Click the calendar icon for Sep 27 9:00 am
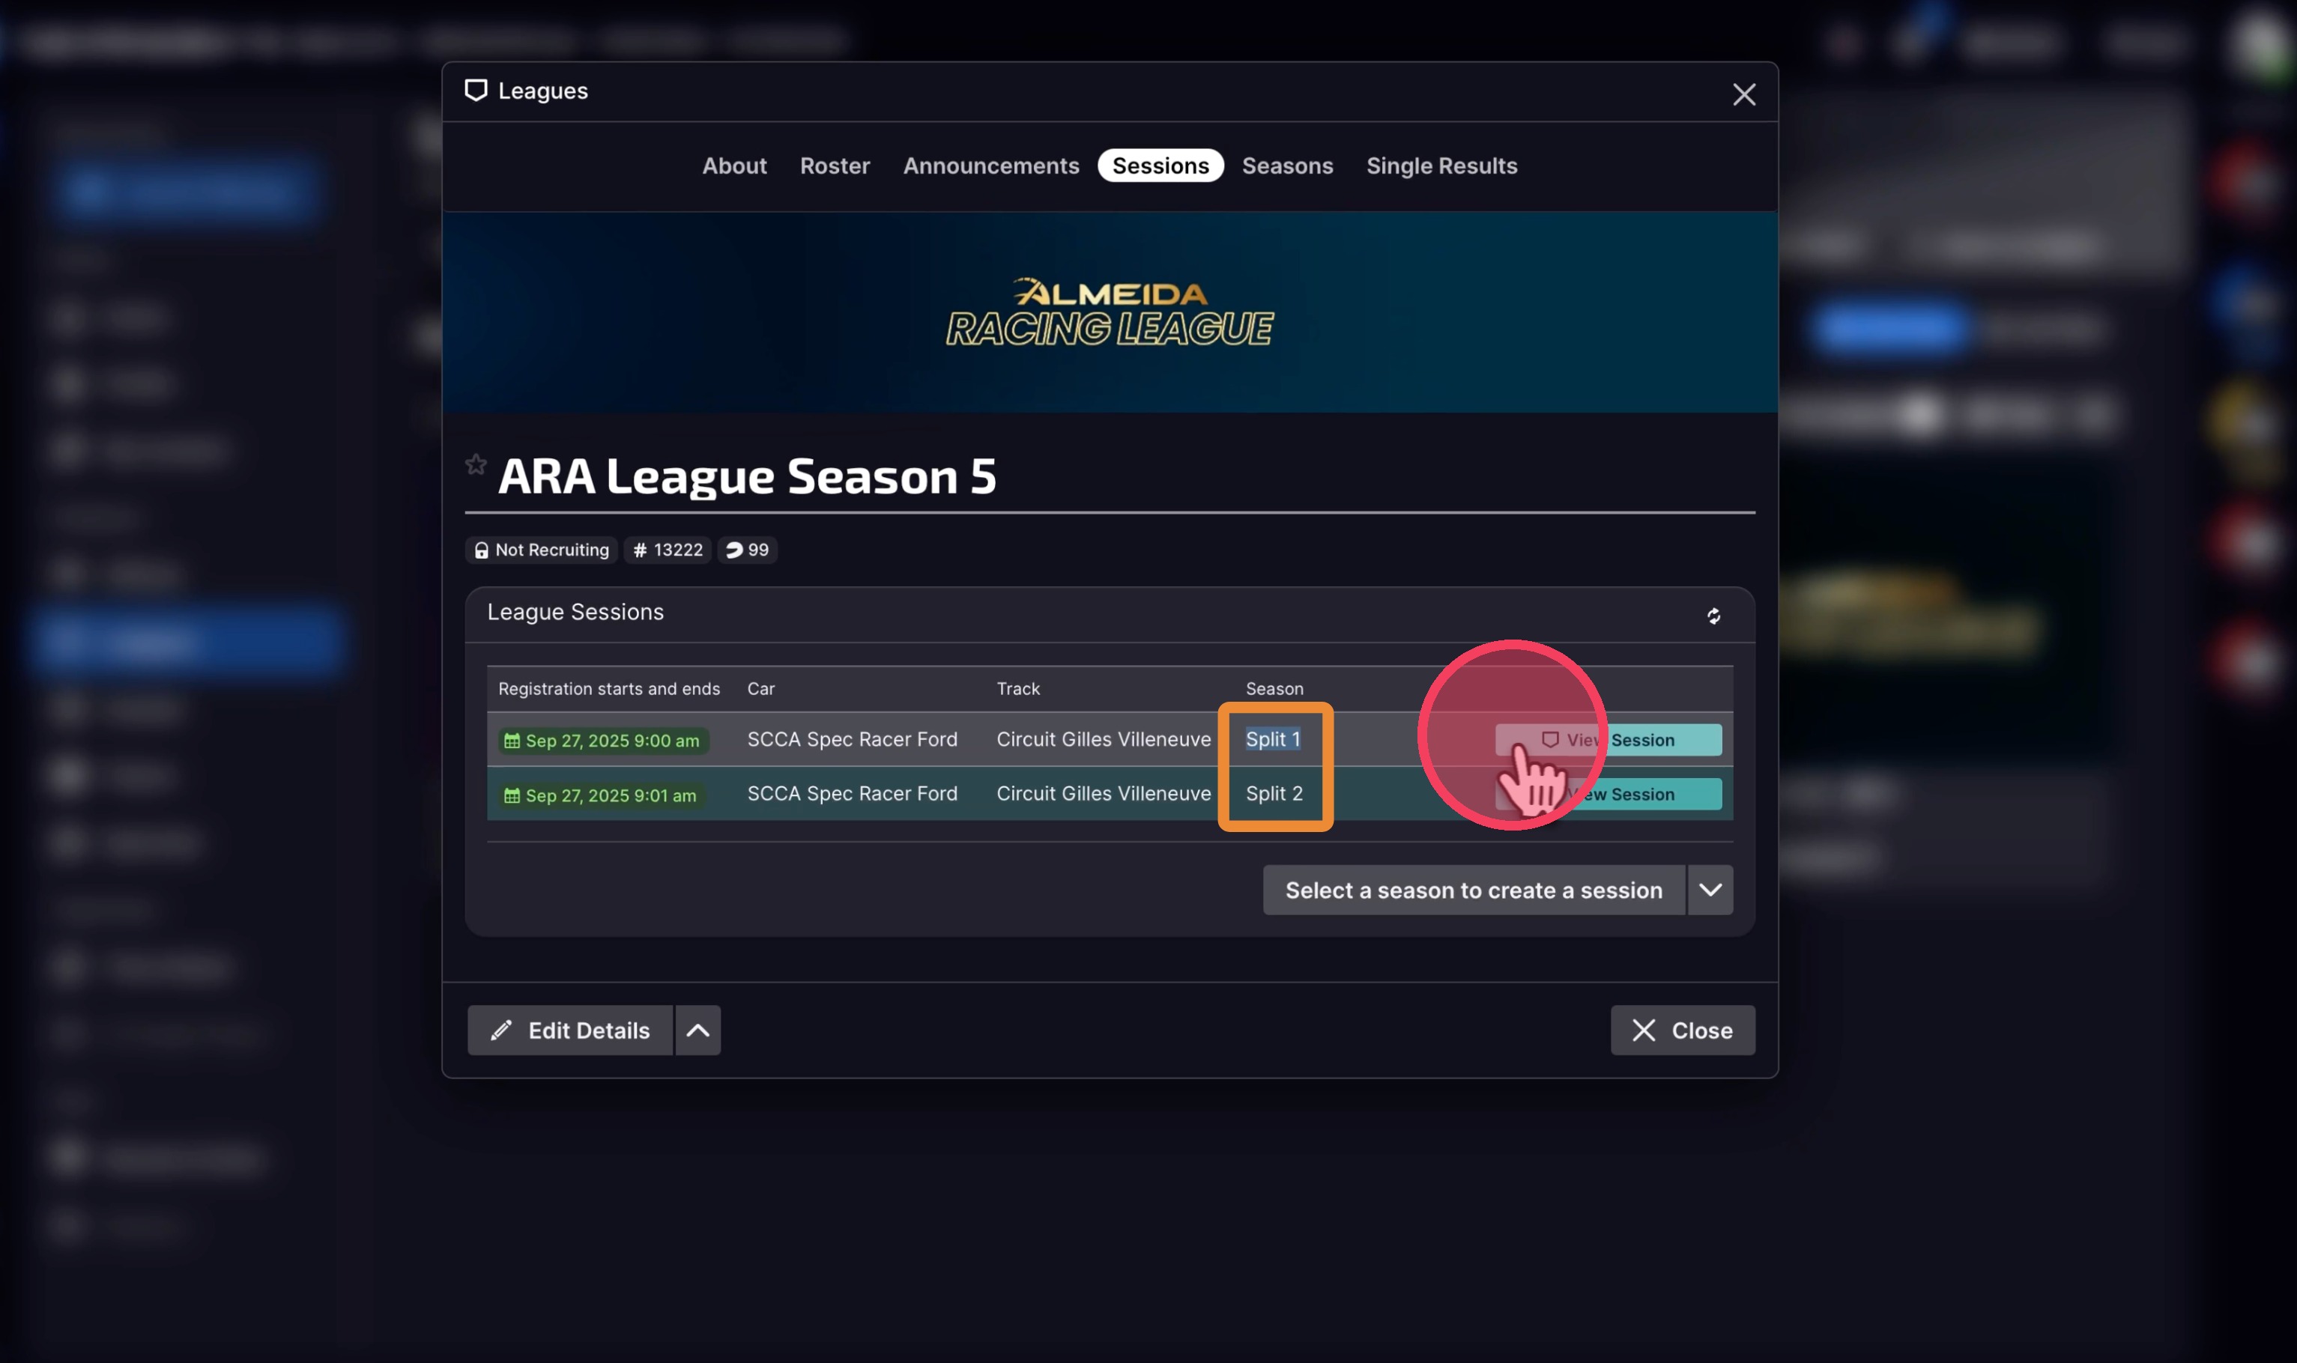The height and width of the screenshot is (1363, 2297). click(512, 740)
